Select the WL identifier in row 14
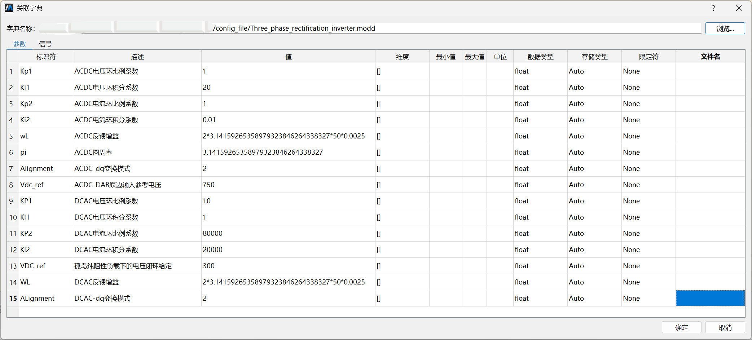The image size is (752, 340). pos(46,282)
